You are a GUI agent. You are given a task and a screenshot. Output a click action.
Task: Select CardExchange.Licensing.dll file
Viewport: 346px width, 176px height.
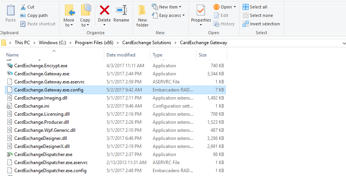(x=115, y=114)
